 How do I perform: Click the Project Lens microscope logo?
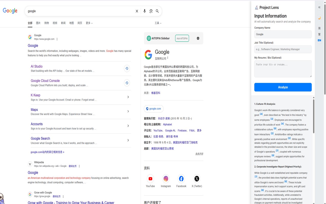point(256,7)
